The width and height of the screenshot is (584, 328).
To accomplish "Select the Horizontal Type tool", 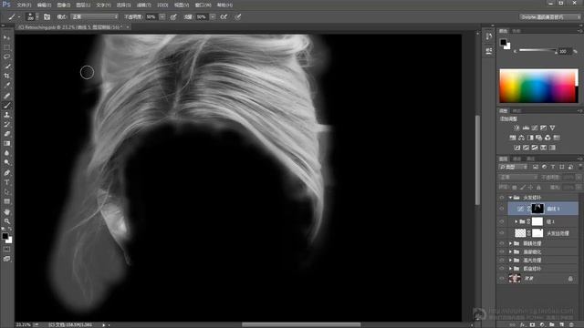I will click(x=6, y=182).
